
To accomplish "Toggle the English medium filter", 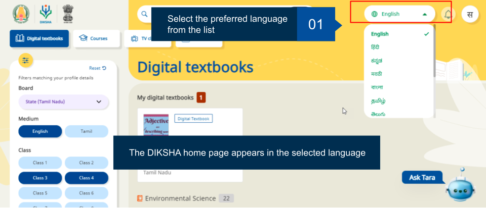I will (x=40, y=131).
